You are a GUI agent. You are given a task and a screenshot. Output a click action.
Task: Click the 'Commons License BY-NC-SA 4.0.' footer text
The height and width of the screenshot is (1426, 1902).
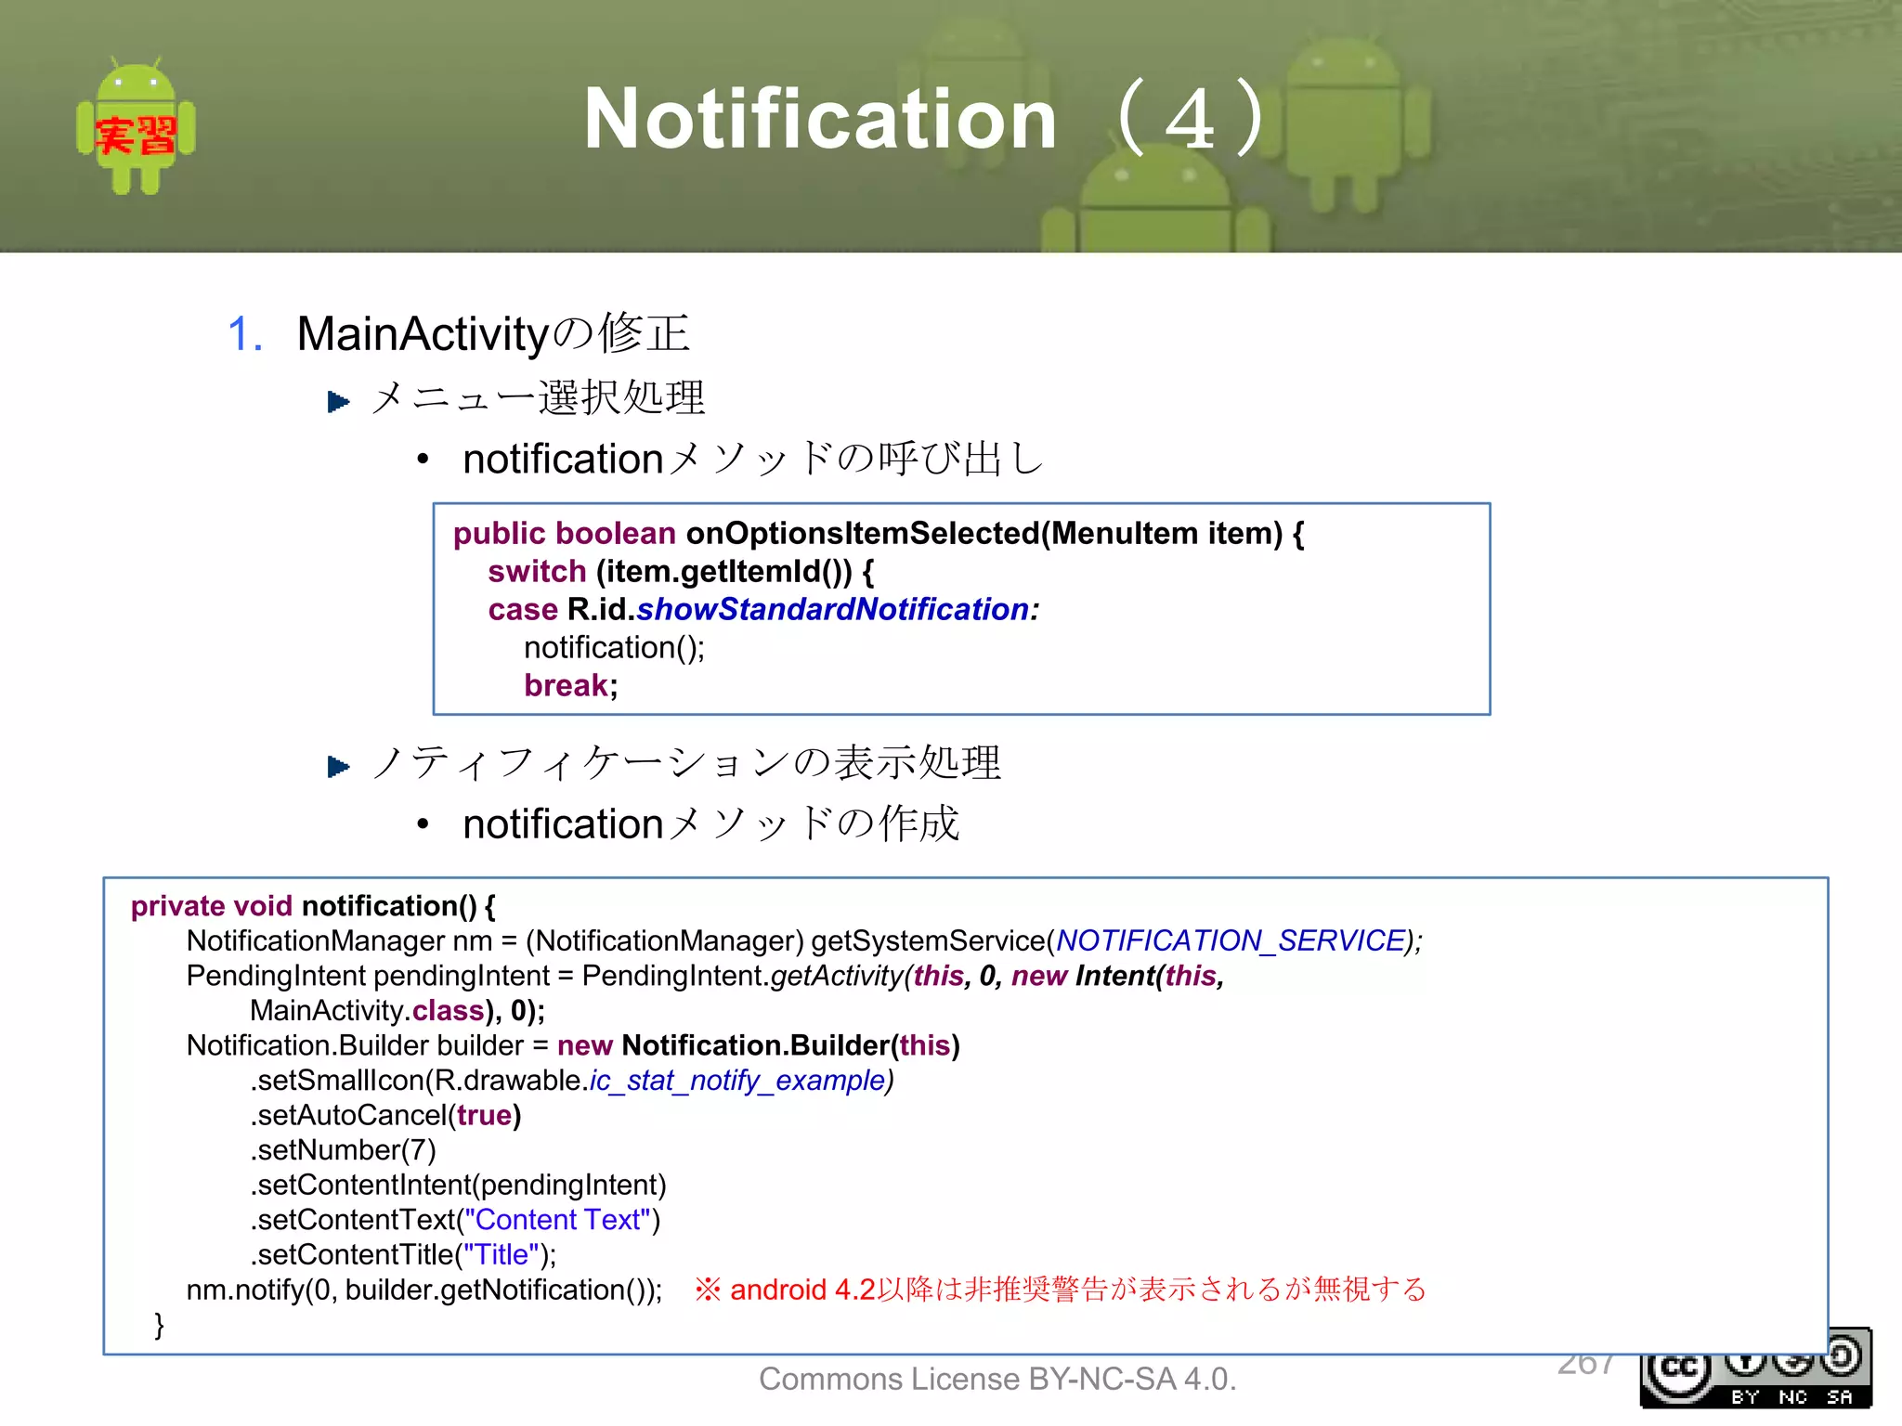click(x=997, y=1380)
